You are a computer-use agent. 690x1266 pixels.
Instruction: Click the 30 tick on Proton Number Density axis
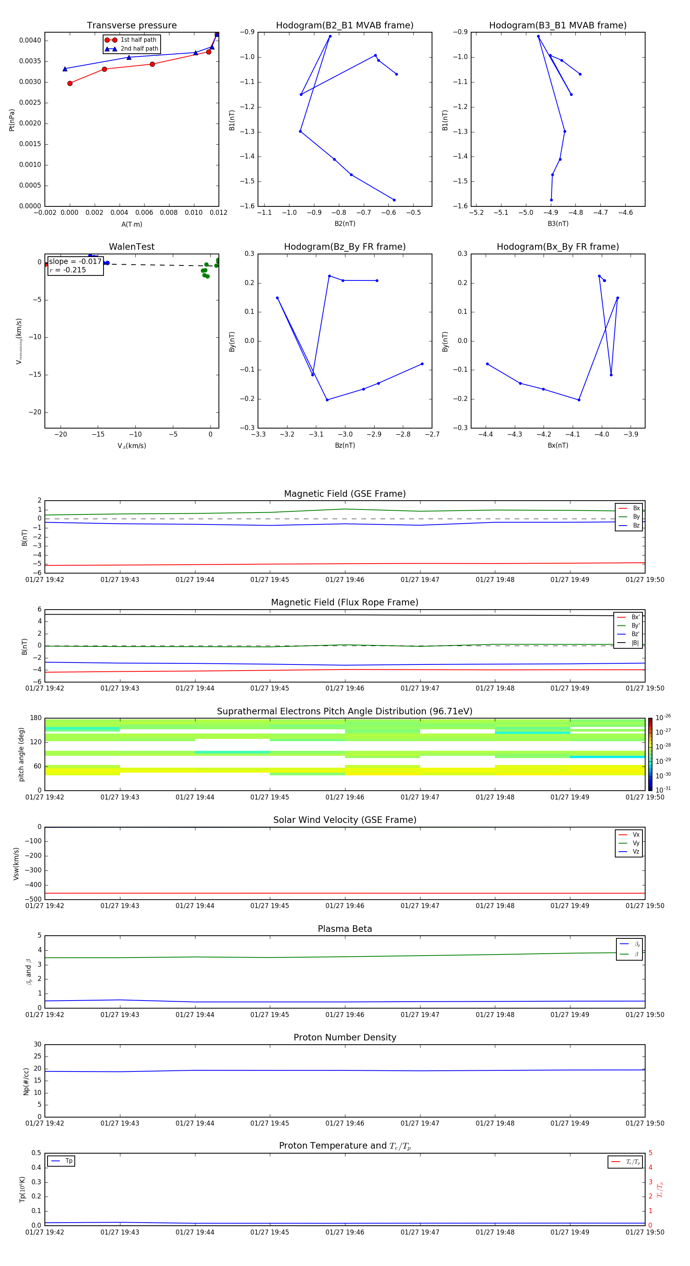point(38,1044)
